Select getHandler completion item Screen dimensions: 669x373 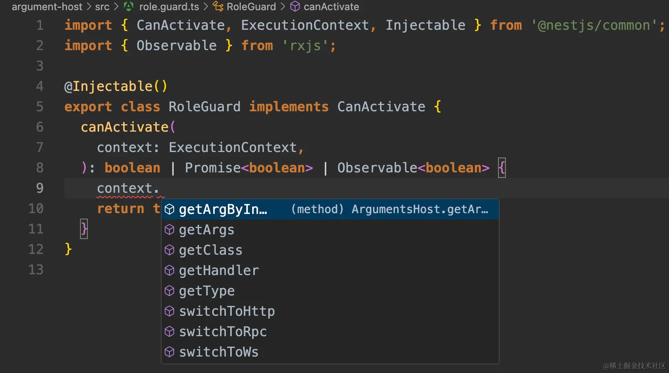[330, 270]
